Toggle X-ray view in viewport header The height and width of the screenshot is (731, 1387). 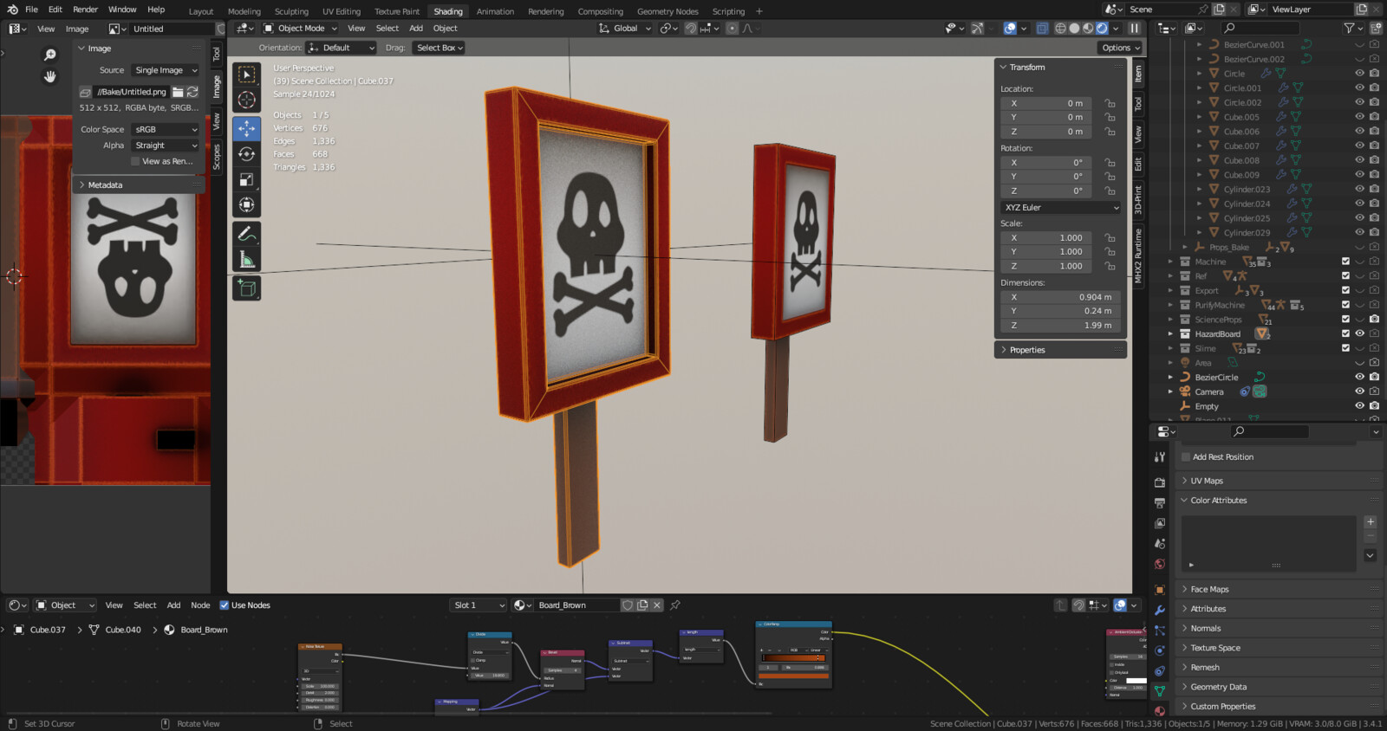coord(1043,29)
